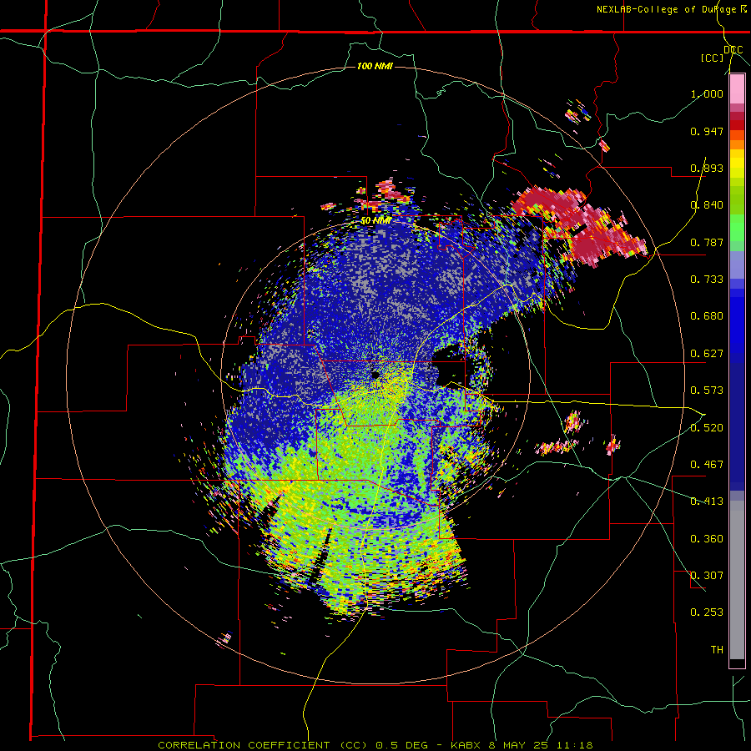Select the 0.573 scale value

click(x=707, y=391)
